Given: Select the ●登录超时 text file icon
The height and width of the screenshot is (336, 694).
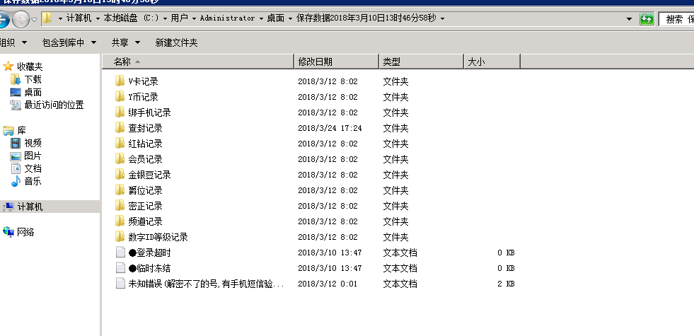Looking at the screenshot, I should (x=120, y=253).
